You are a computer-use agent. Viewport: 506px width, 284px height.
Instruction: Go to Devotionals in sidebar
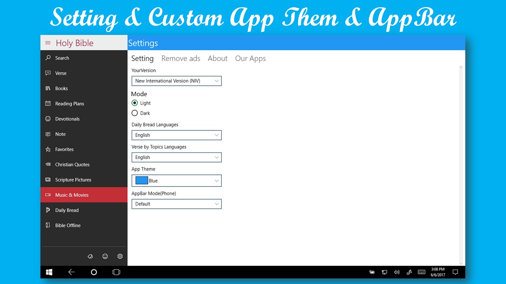[x=84, y=119]
